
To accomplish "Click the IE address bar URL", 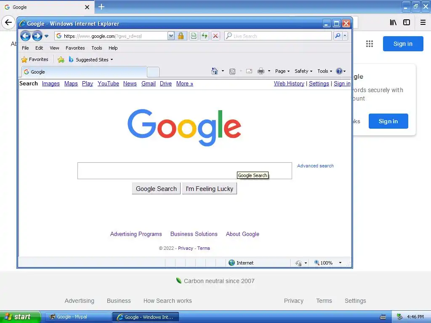I will coord(103,36).
